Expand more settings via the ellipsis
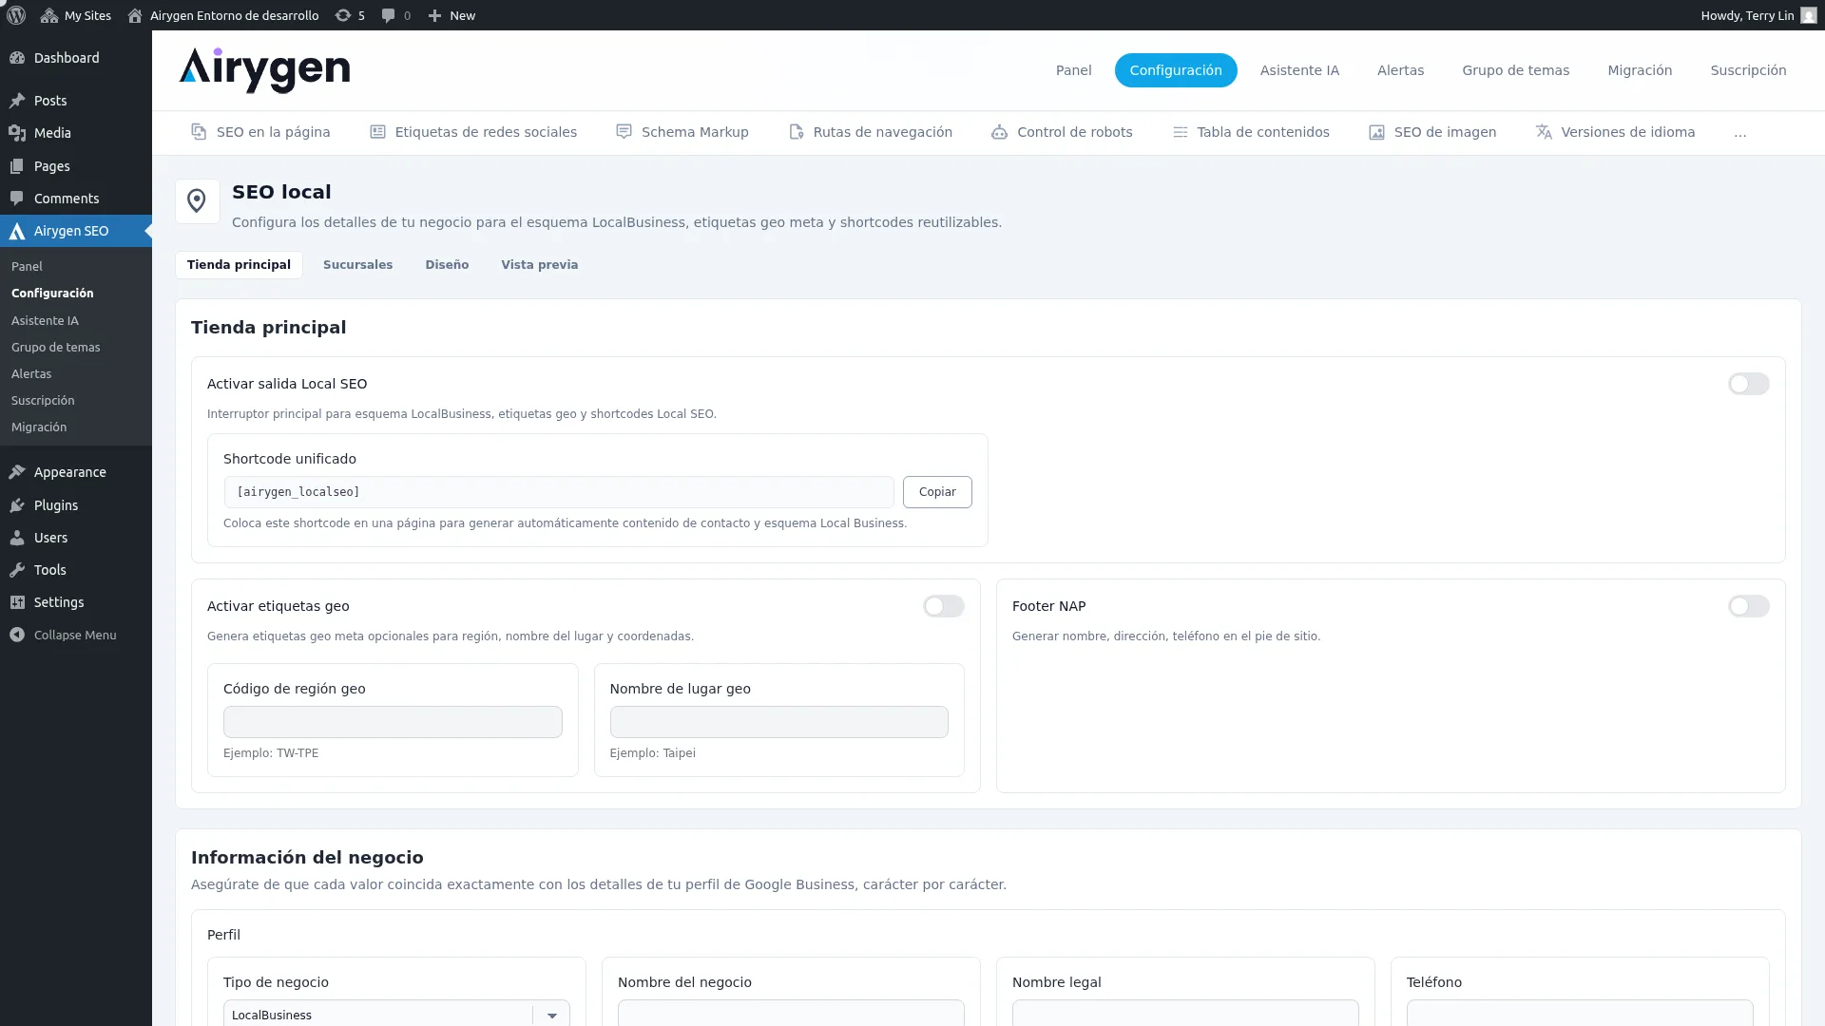Viewport: 1825px width, 1026px height. coord(1739,133)
